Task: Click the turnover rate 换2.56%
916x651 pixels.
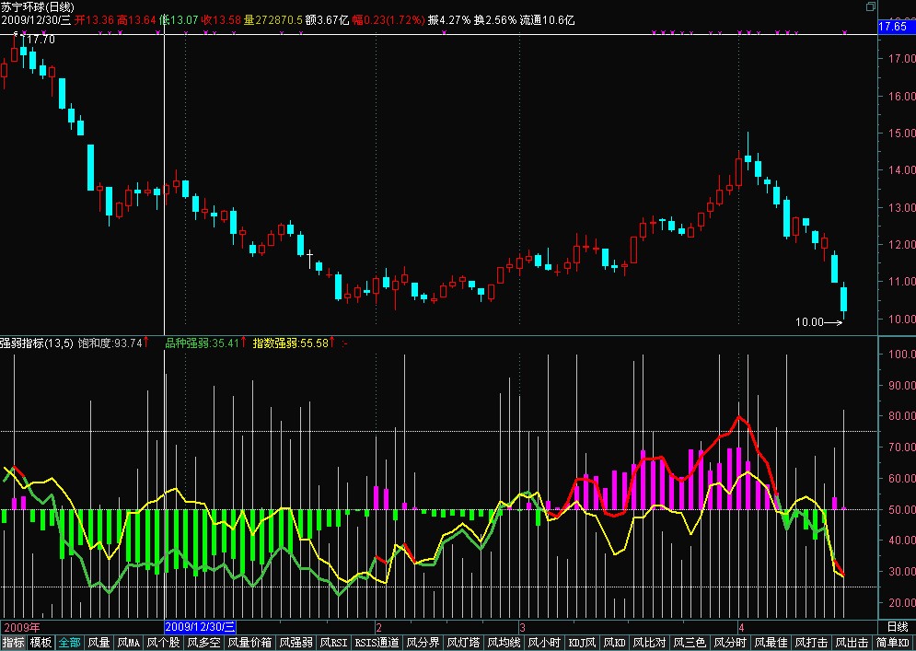Action: [494, 20]
